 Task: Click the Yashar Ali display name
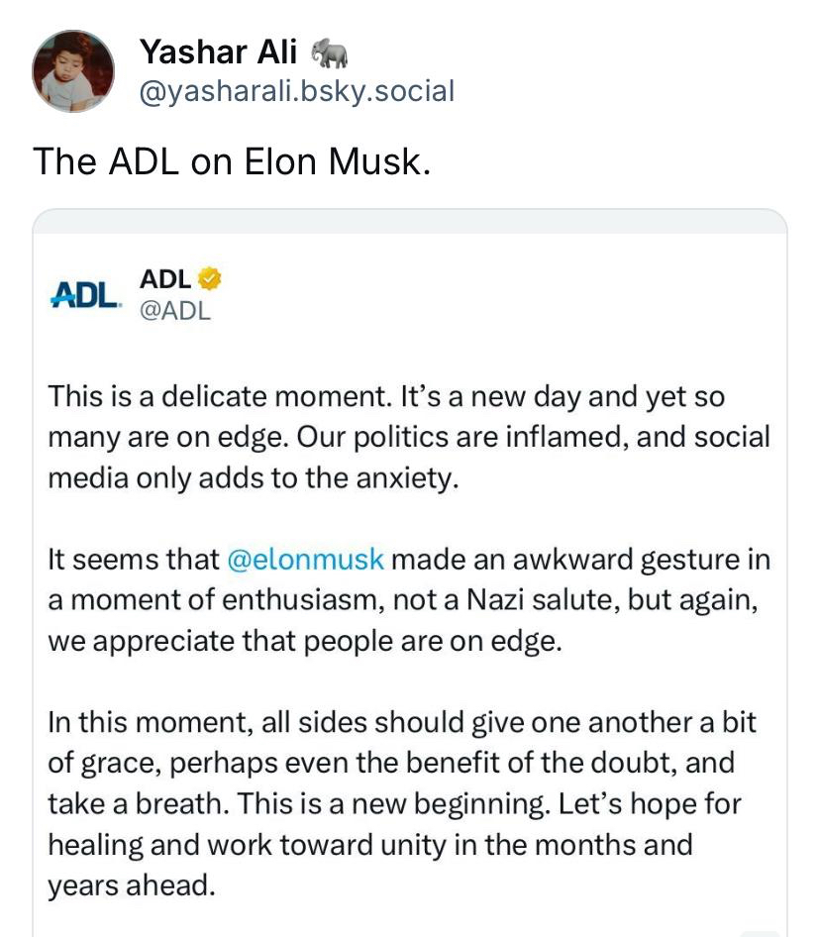coord(218,50)
